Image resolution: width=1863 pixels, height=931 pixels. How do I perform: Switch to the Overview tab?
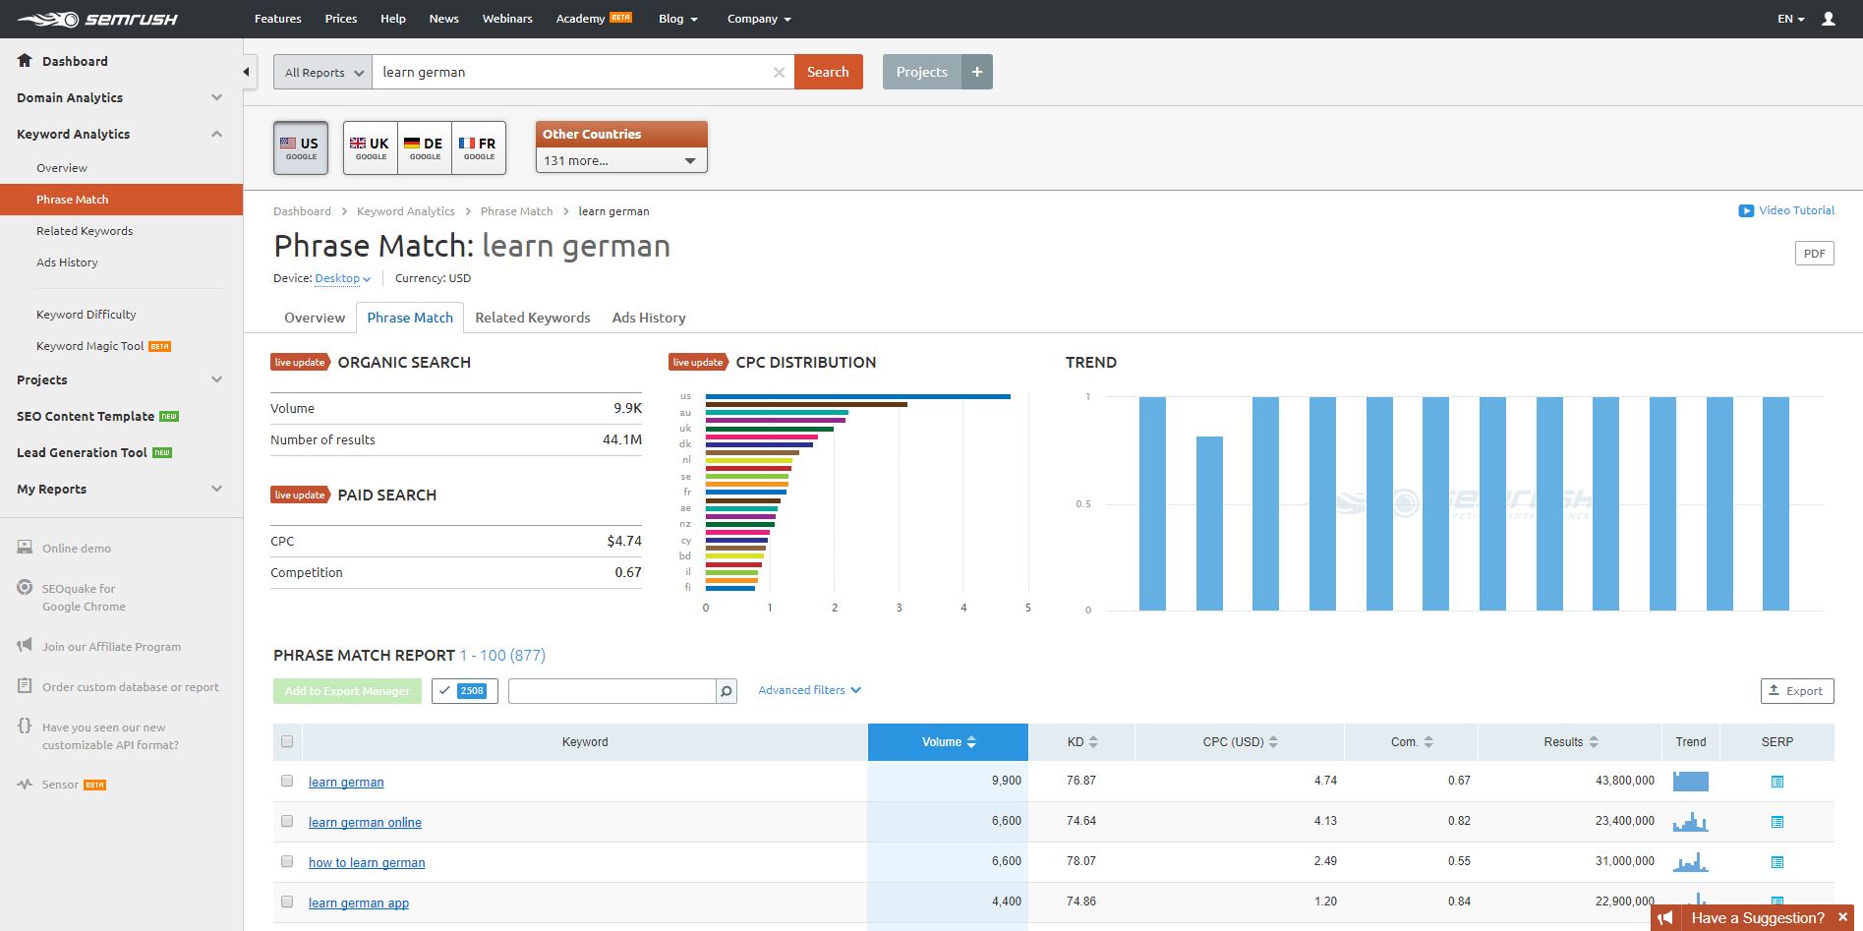tap(315, 318)
